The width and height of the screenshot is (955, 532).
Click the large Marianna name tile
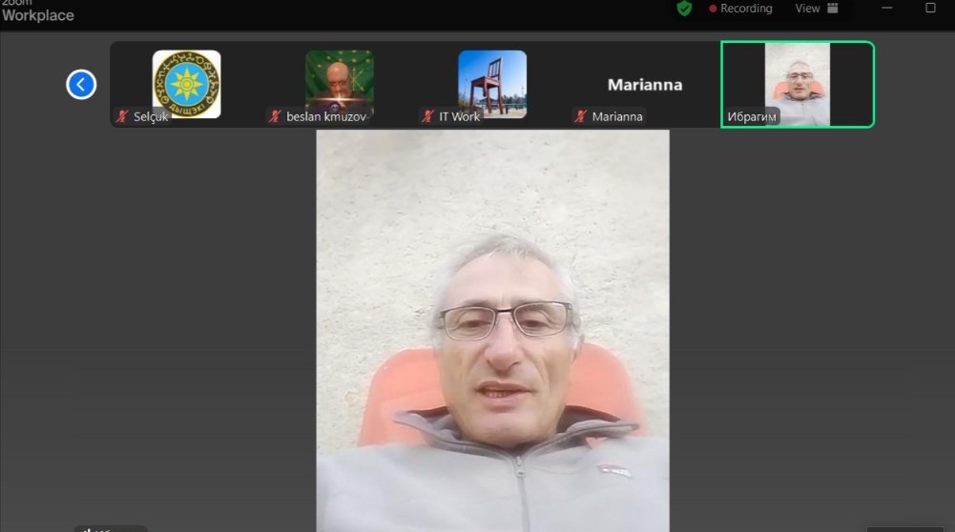click(645, 85)
